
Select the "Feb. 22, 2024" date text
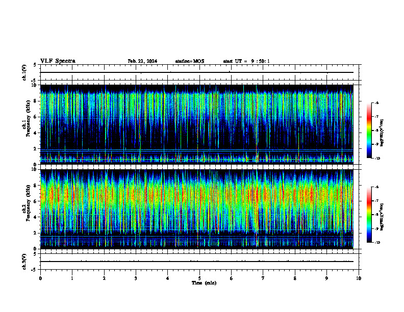coord(142,61)
